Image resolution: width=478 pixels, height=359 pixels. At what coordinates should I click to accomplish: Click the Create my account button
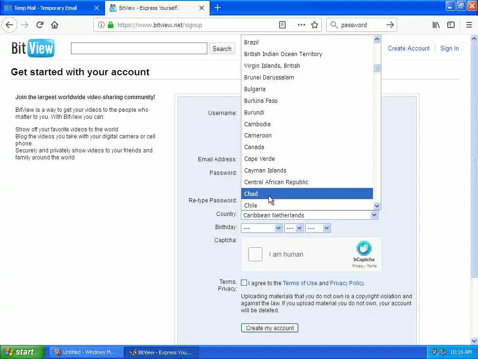270,328
